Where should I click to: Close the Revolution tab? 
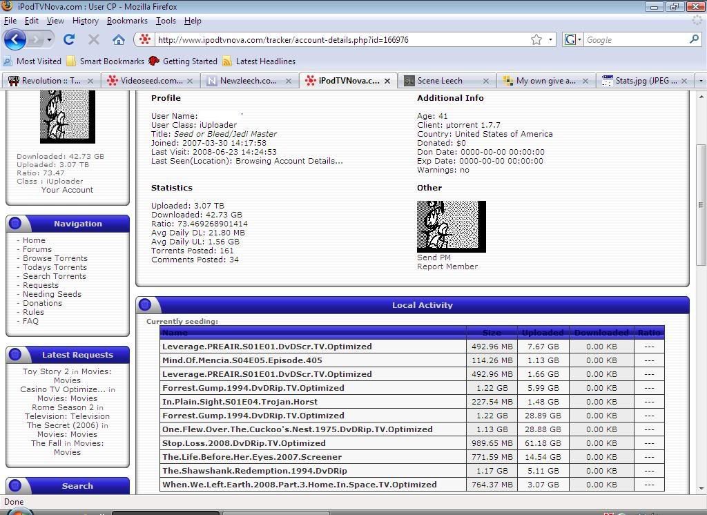(90, 81)
